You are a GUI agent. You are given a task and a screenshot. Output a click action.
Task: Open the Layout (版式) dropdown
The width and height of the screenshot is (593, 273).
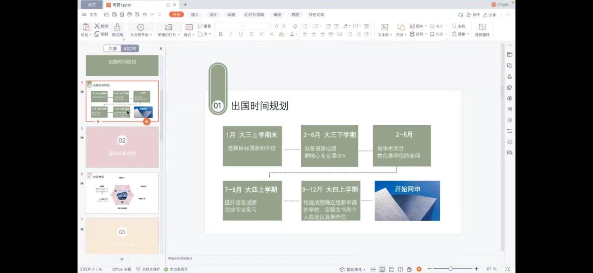[189, 35]
